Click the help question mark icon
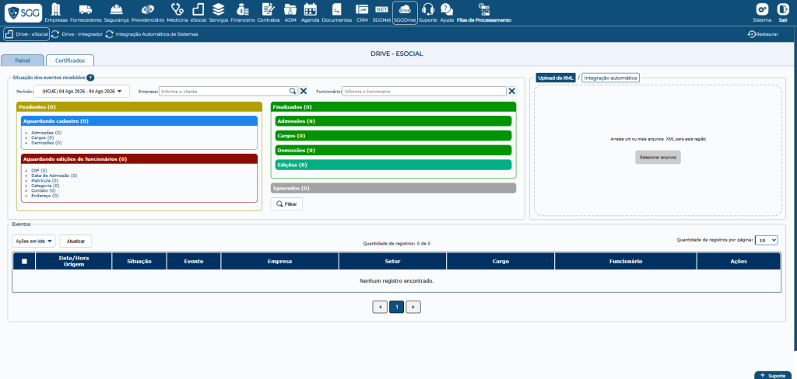 [x=90, y=78]
